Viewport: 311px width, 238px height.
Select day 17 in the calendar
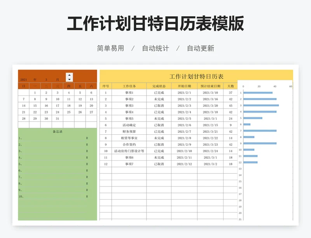point(58,106)
